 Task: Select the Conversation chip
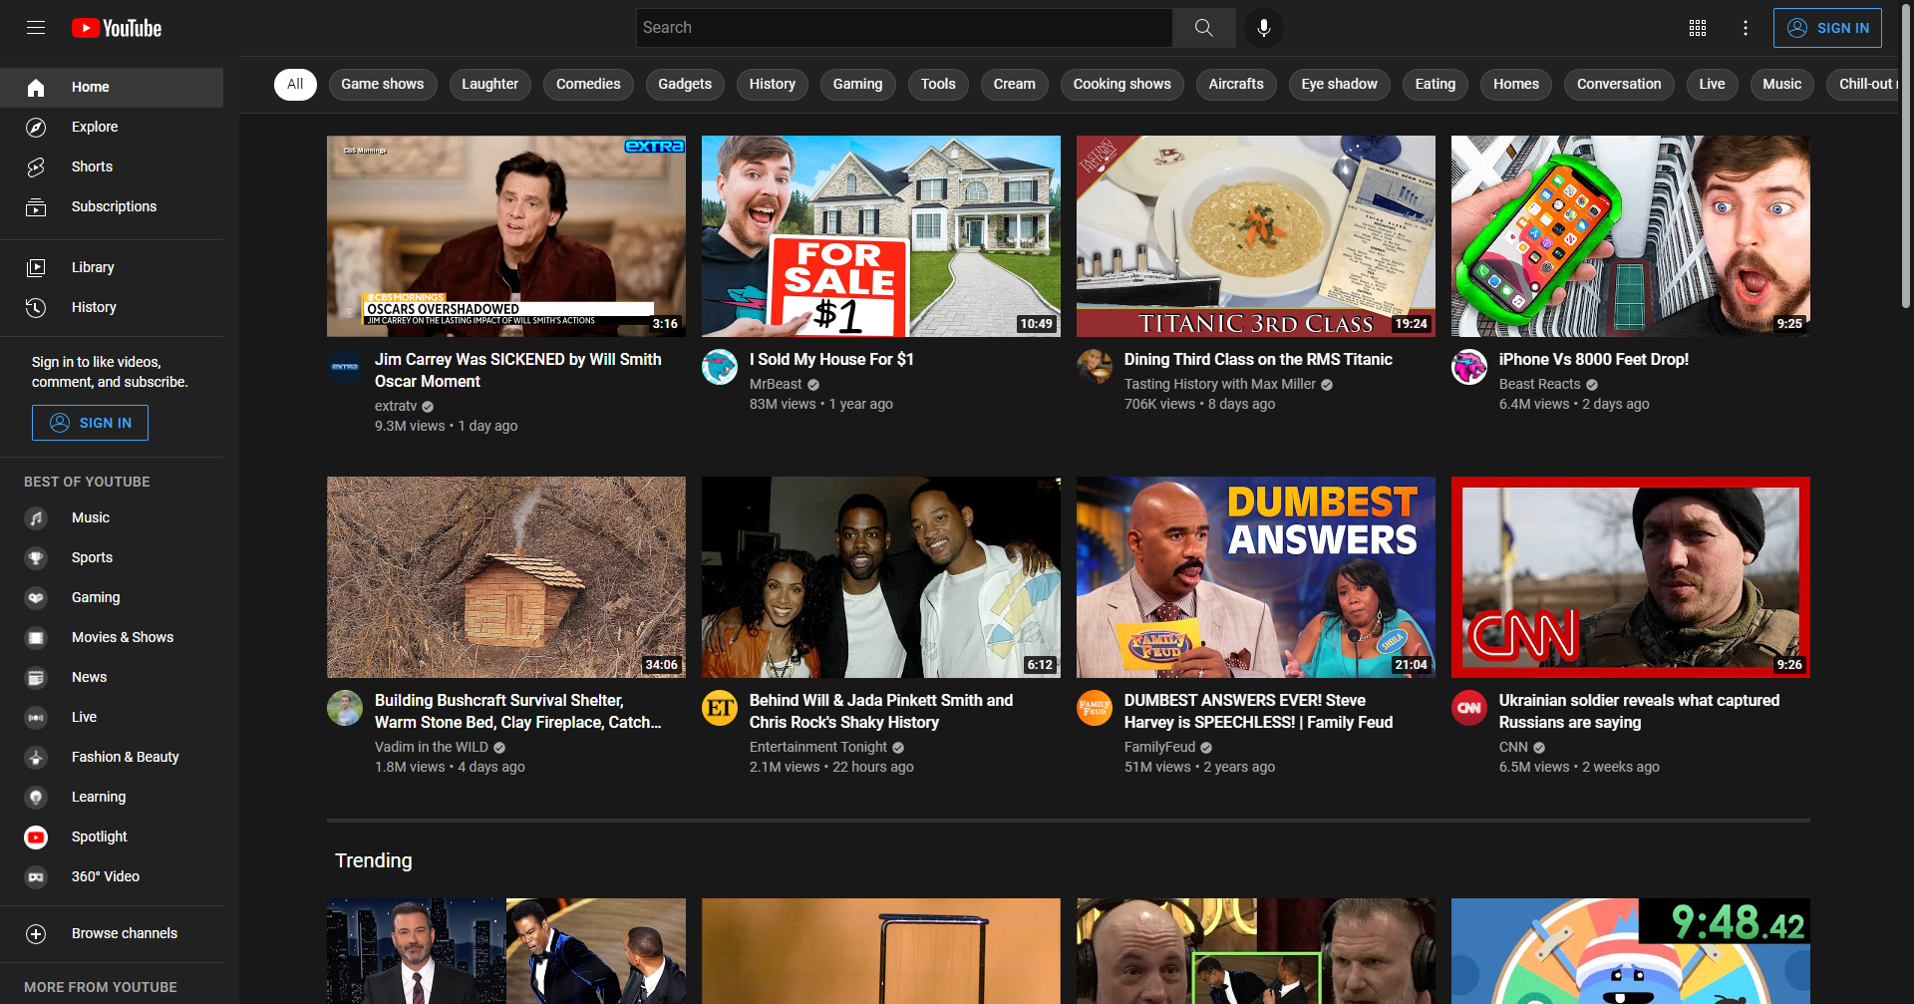coord(1619,85)
